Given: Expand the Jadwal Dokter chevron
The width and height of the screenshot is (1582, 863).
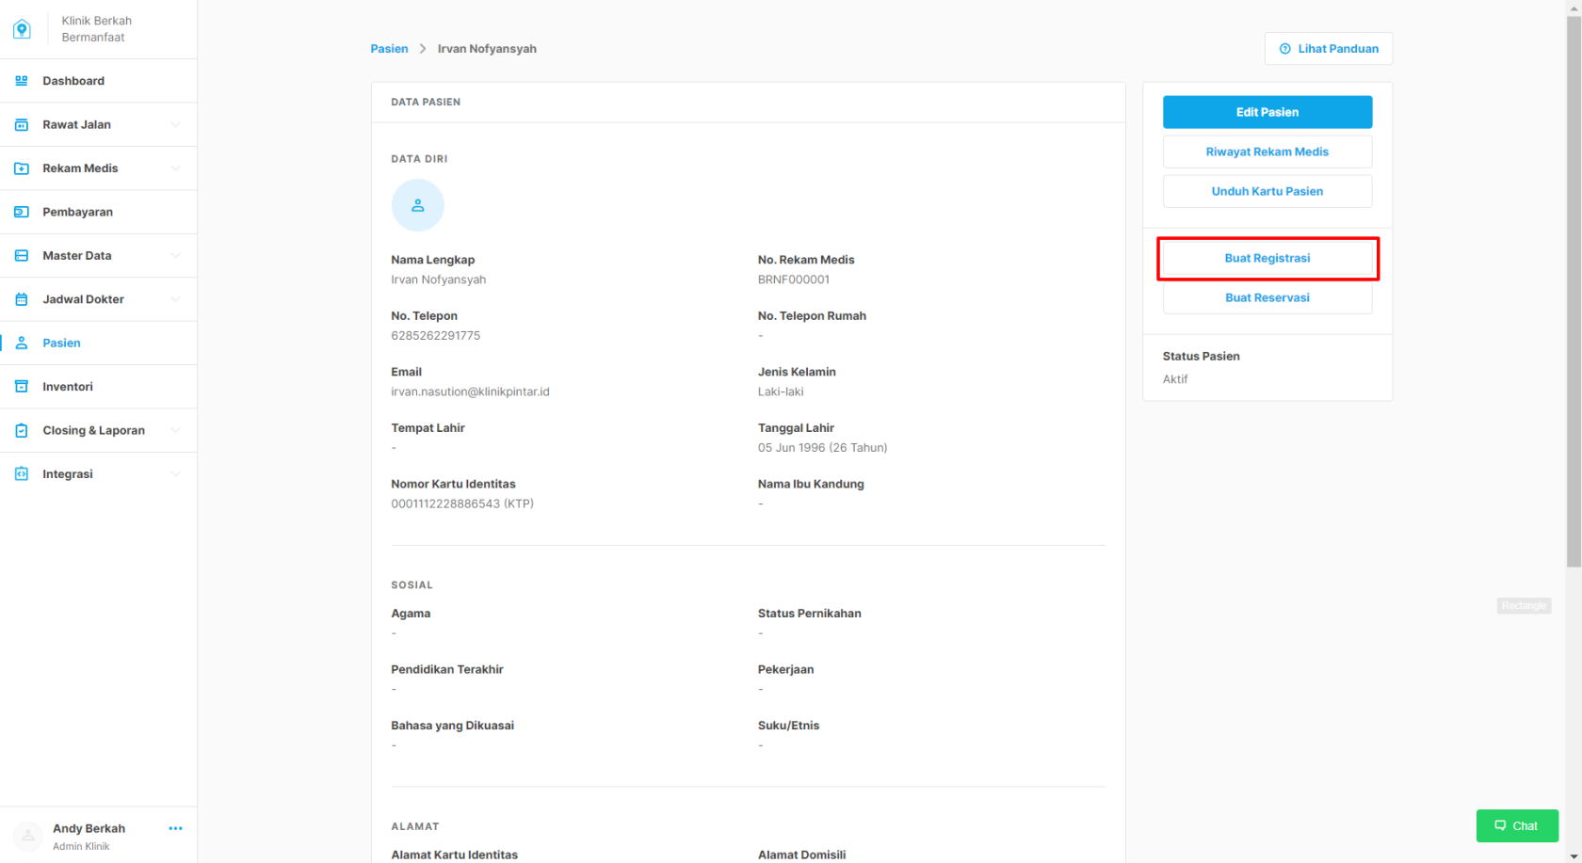Looking at the screenshot, I should coord(175,299).
